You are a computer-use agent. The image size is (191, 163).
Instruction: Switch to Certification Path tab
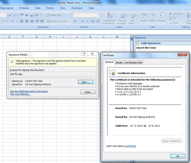[133, 63]
